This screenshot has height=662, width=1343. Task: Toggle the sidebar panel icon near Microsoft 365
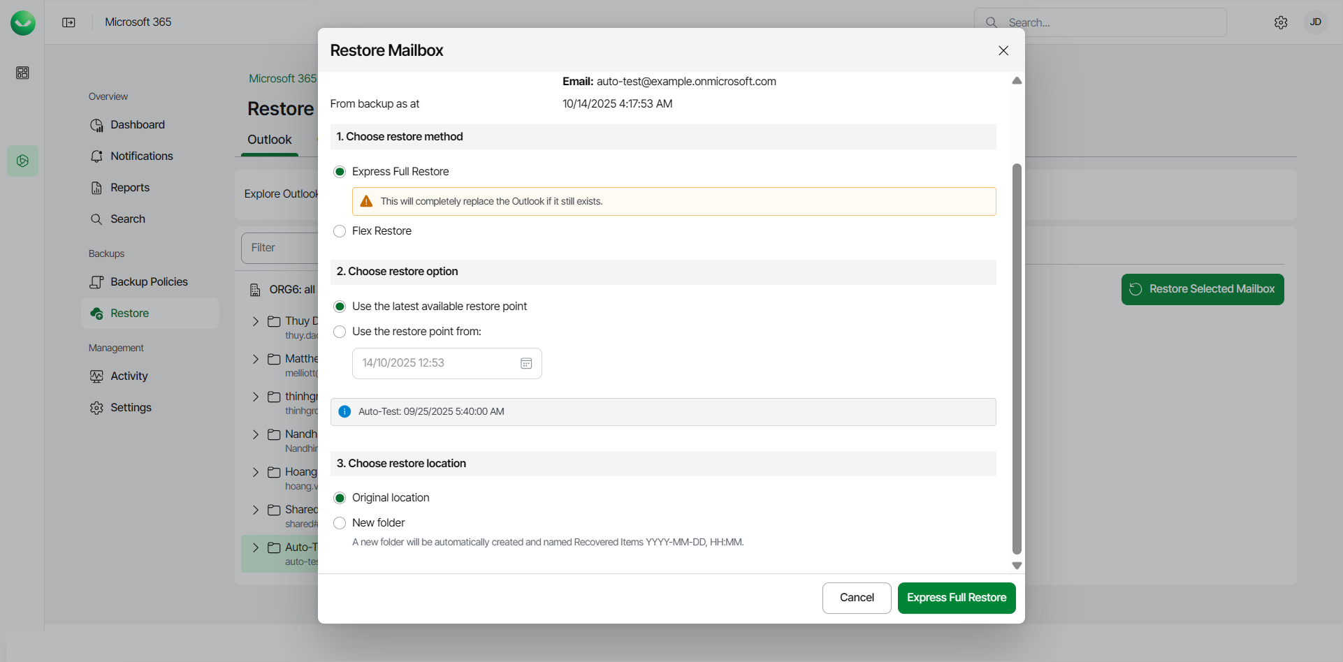[x=68, y=22]
